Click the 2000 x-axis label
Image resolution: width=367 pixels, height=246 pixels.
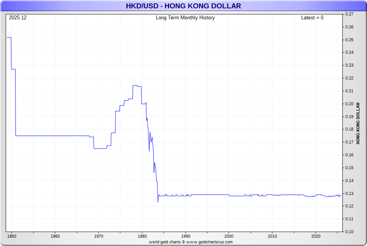[229, 236]
